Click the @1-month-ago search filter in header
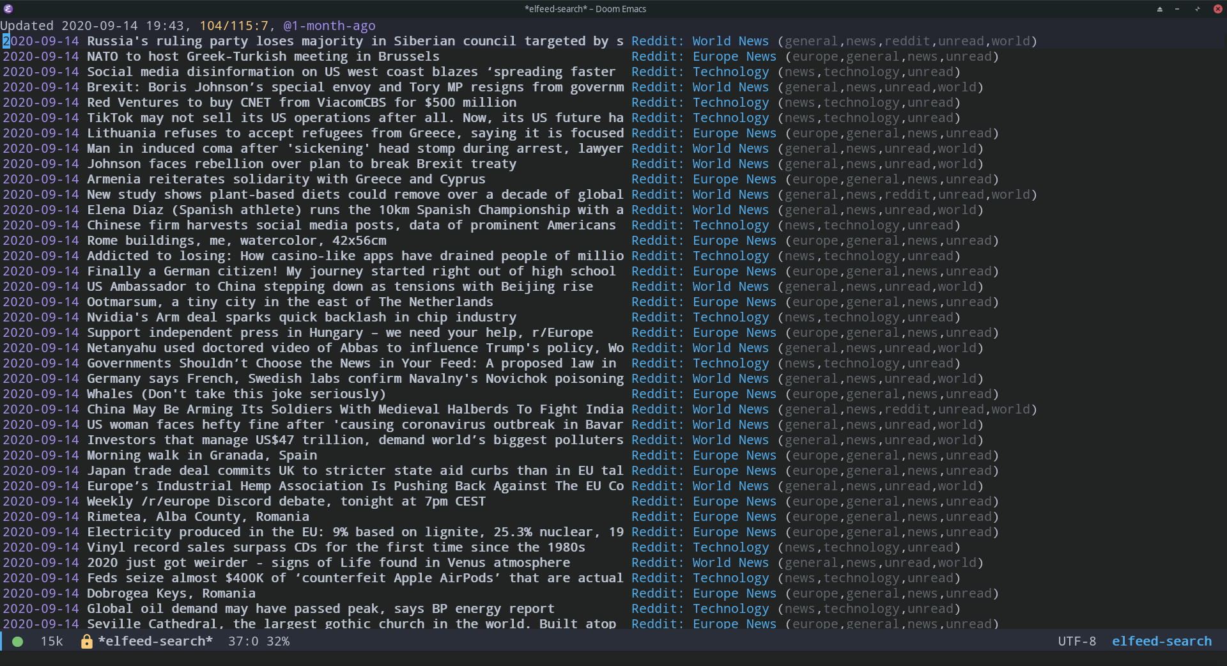 point(329,26)
